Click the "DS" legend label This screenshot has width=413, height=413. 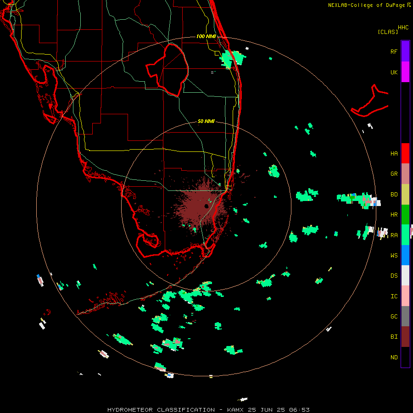click(394, 276)
